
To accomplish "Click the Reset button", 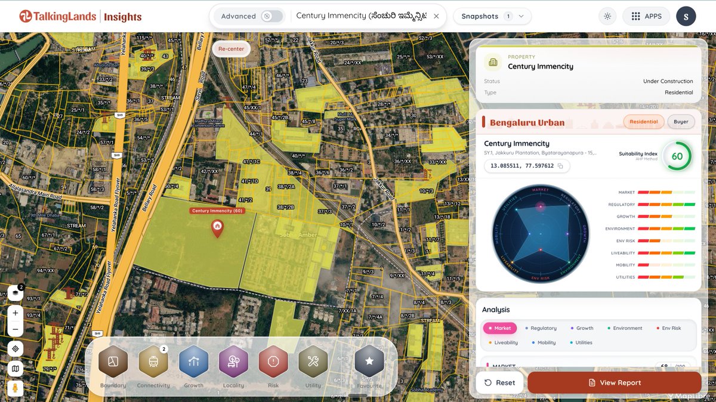I will [499, 382].
